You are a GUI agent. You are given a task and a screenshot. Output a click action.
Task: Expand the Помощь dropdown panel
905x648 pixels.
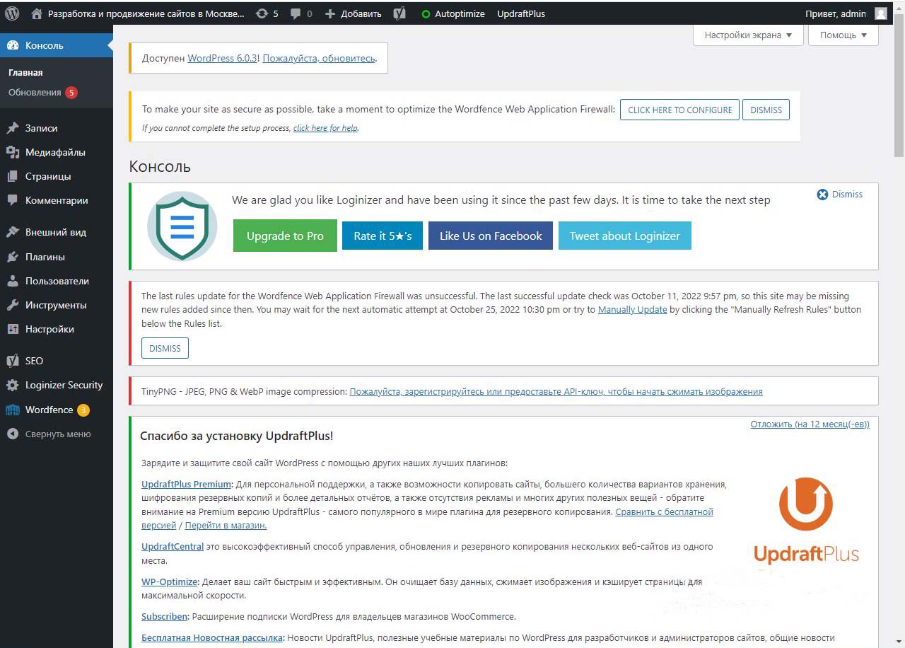click(x=843, y=35)
